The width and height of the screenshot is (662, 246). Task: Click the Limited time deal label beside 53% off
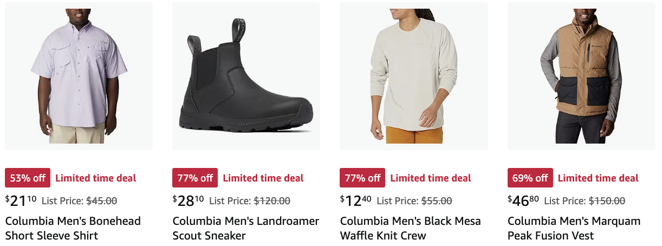coord(96,178)
